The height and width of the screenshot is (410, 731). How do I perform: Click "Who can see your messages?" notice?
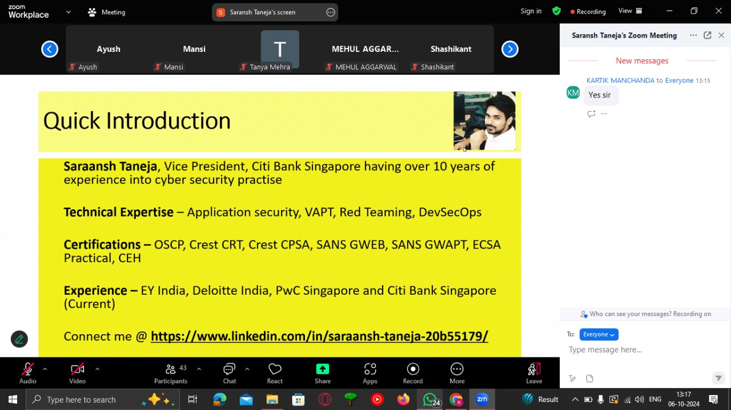pos(646,314)
